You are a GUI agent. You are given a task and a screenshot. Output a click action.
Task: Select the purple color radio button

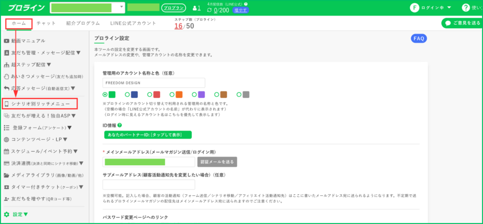[x=194, y=94]
